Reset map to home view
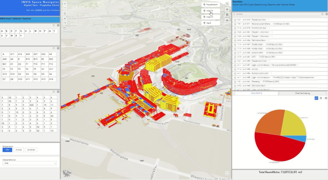 (65, 13)
